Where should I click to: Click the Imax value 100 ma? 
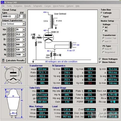[x=42, y=109]
